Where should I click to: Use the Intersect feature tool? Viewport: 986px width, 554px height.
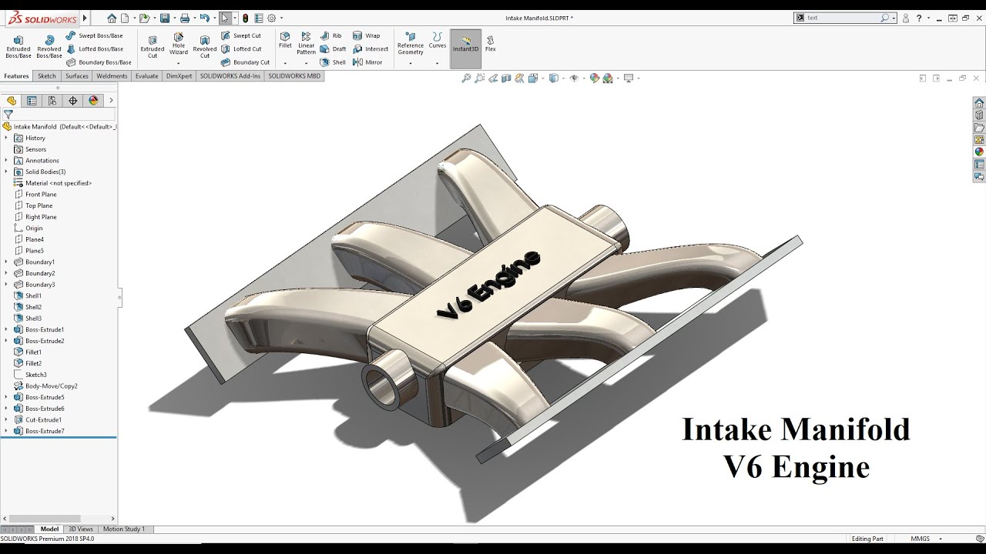[x=371, y=48]
